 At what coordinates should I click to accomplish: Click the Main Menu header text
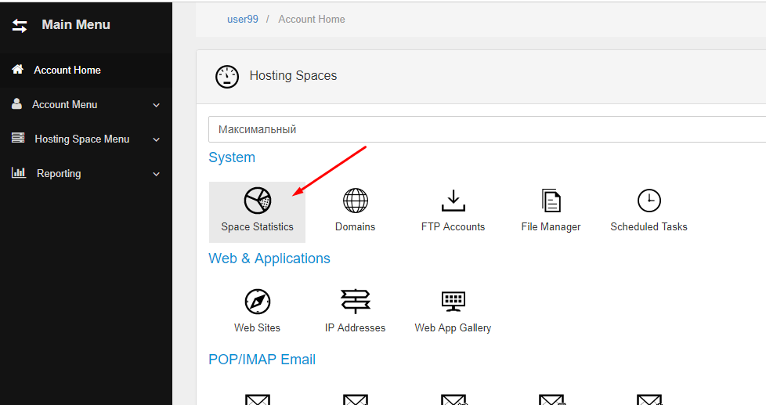coord(76,24)
